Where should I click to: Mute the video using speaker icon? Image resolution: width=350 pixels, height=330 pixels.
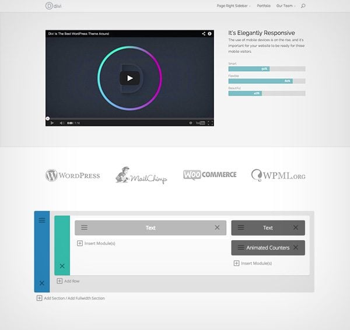coord(62,123)
